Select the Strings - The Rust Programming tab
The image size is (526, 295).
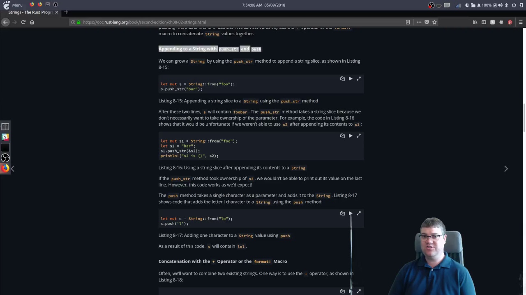30,12
